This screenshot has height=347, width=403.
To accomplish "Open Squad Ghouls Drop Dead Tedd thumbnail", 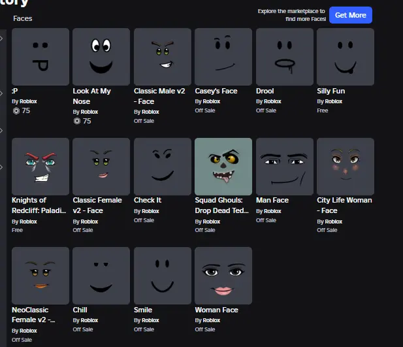I will pyautogui.click(x=223, y=166).
